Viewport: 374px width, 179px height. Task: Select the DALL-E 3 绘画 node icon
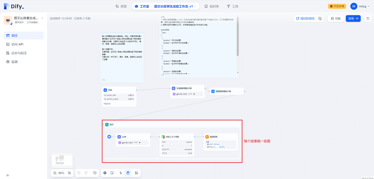(x=163, y=136)
